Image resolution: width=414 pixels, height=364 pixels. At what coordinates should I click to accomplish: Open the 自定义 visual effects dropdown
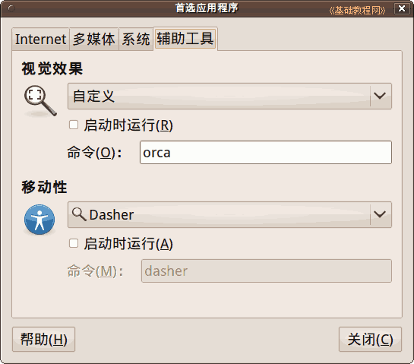(229, 97)
